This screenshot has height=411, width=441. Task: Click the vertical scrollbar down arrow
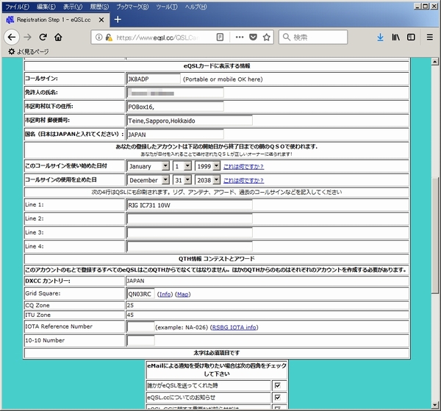point(435,405)
